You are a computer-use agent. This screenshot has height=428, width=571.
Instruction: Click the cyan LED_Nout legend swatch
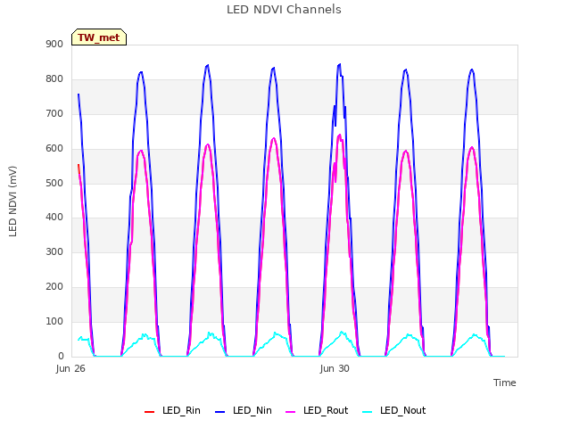368,412
